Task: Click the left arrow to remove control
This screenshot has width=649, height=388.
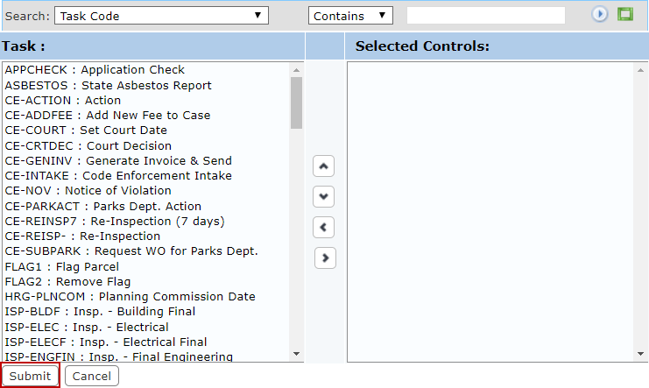Action: click(x=324, y=227)
